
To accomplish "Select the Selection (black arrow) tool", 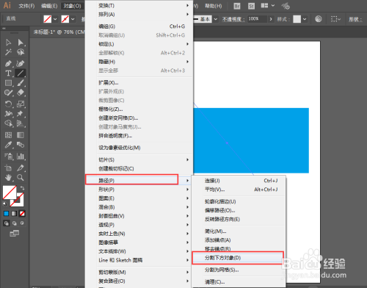I will [x=9, y=43].
